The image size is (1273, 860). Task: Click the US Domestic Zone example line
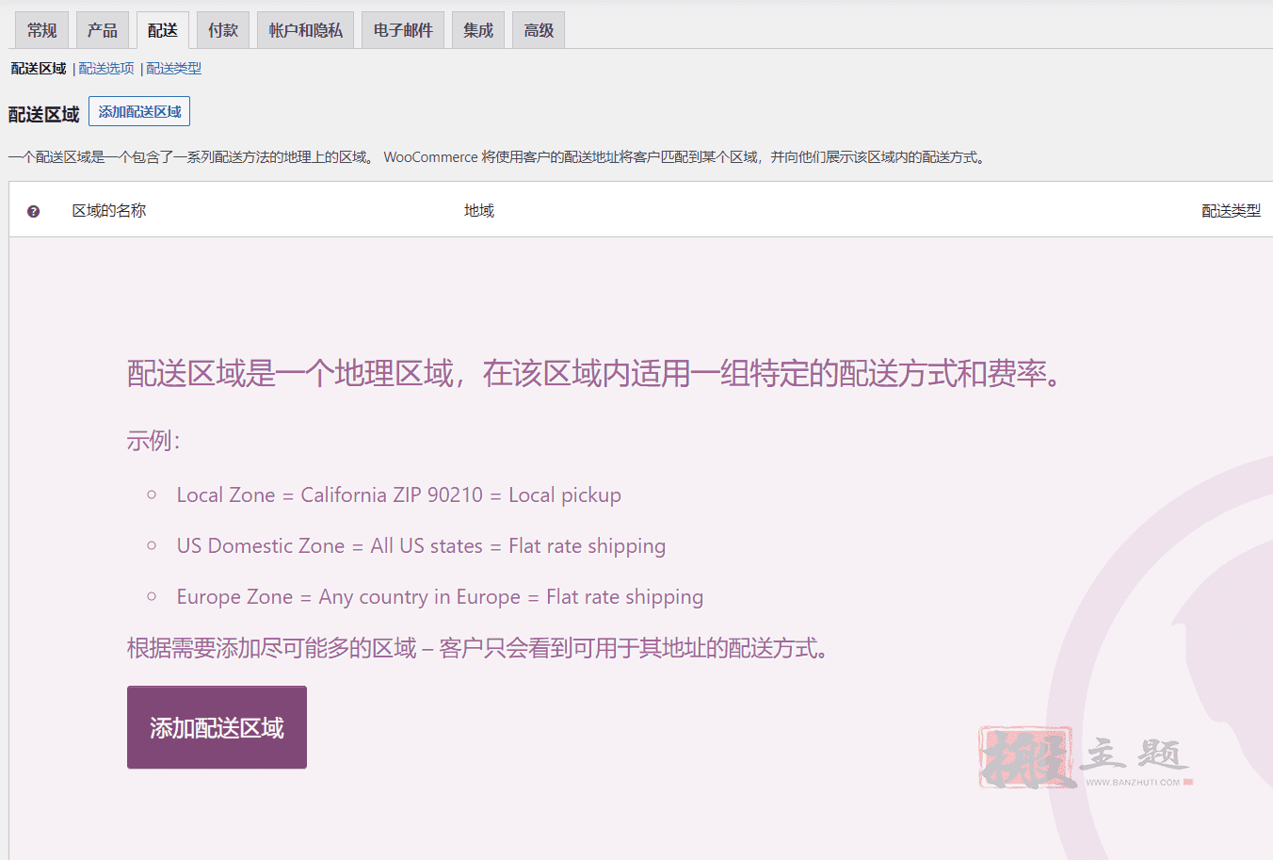(421, 546)
